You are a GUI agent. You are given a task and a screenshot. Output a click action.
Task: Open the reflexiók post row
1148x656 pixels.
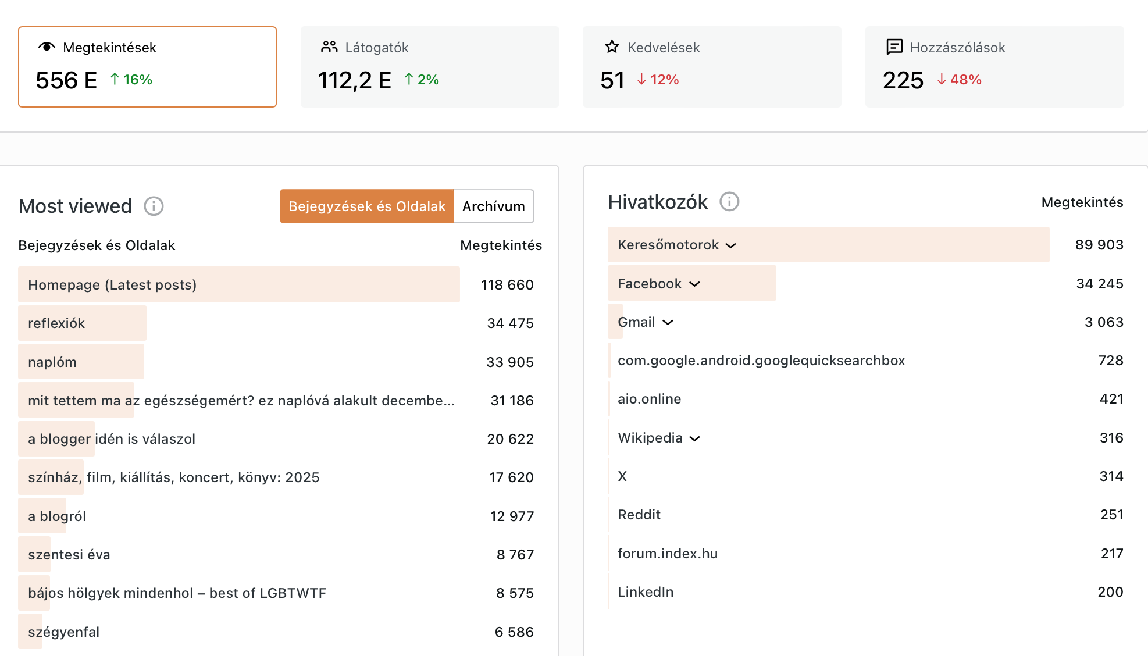pyautogui.click(x=56, y=323)
